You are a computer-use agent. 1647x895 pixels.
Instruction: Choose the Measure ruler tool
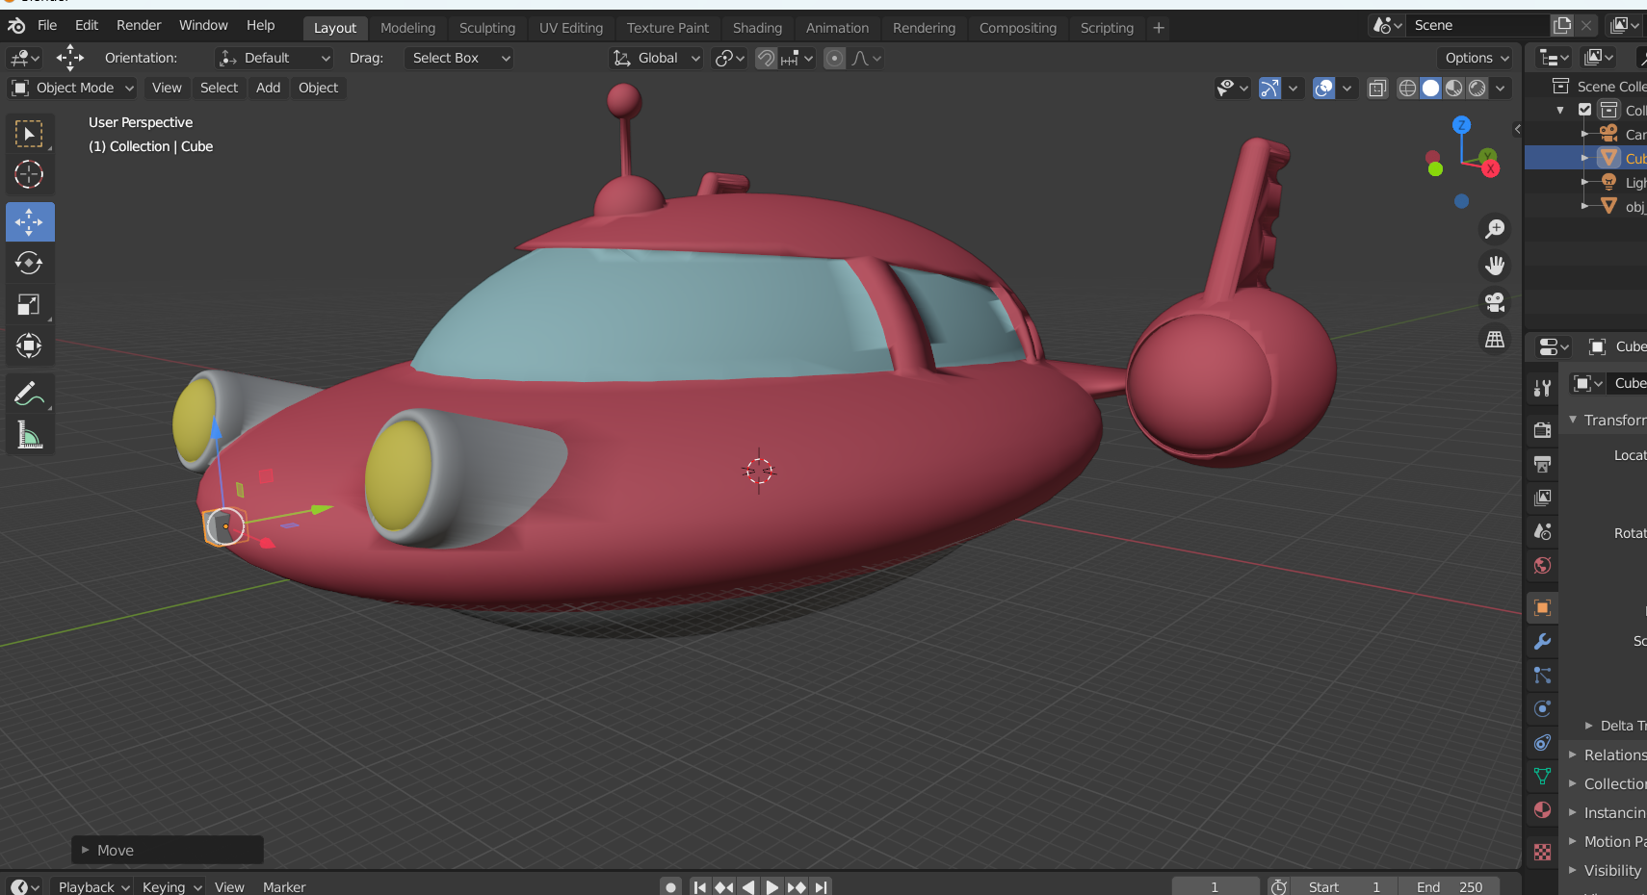pos(29,436)
